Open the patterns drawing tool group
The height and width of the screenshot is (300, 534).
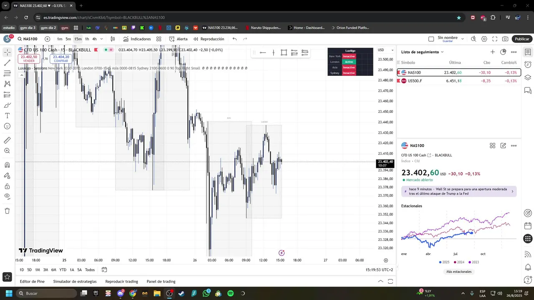pyautogui.click(x=7, y=84)
